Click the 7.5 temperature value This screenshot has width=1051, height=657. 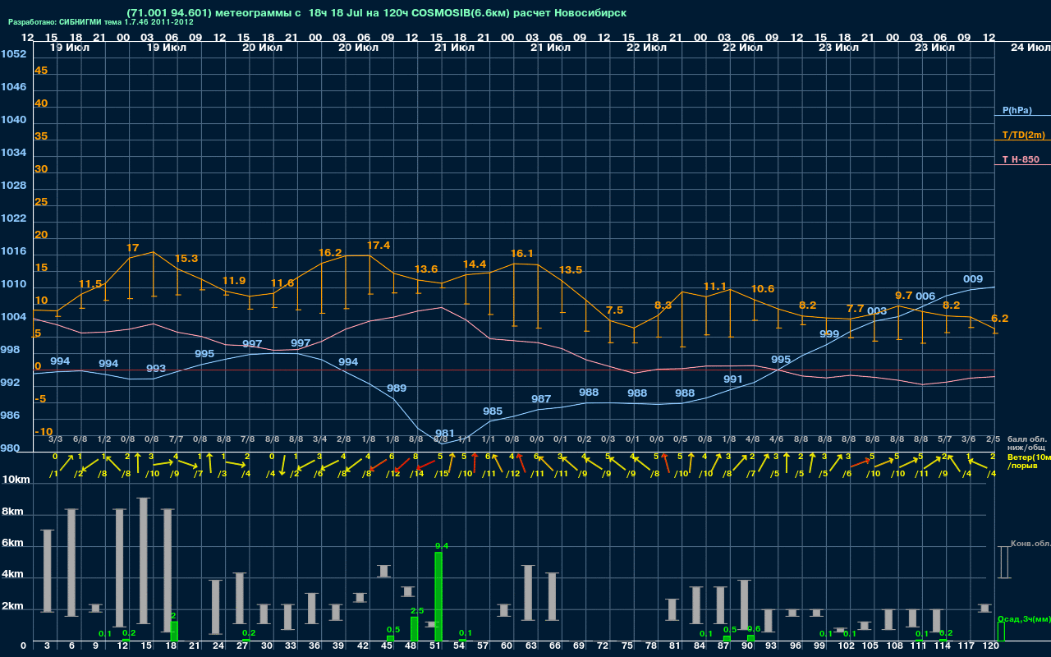tap(614, 310)
